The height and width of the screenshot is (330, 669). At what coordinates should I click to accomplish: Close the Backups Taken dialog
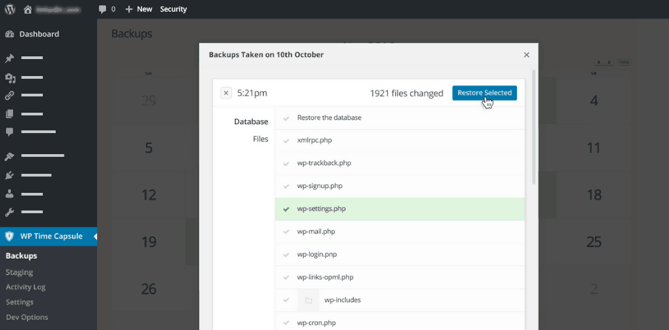coord(526,55)
